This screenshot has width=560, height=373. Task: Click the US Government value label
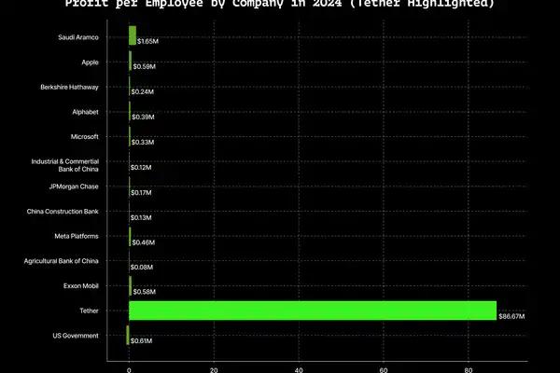click(142, 341)
